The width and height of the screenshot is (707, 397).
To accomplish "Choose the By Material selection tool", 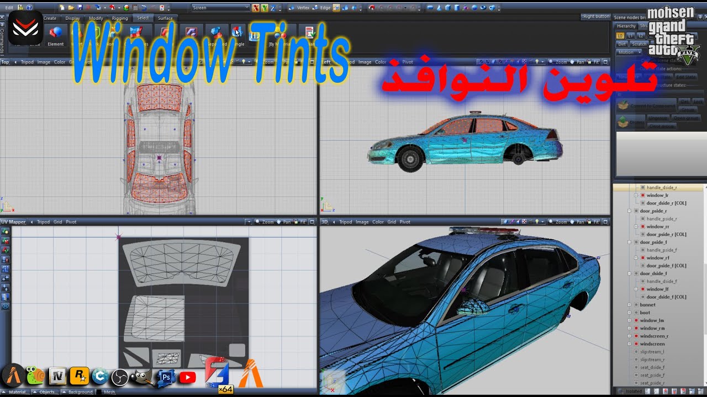I will (279, 36).
